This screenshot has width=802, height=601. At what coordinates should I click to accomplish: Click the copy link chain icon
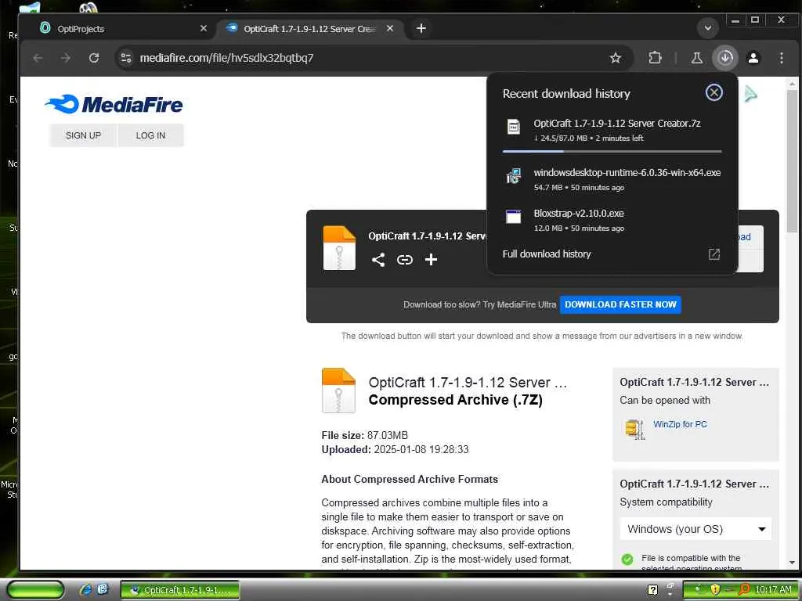[x=405, y=260]
